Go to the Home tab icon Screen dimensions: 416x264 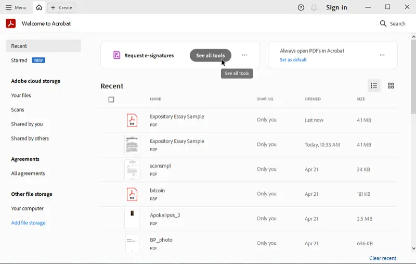pyautogui.click(x=39, y=7)
